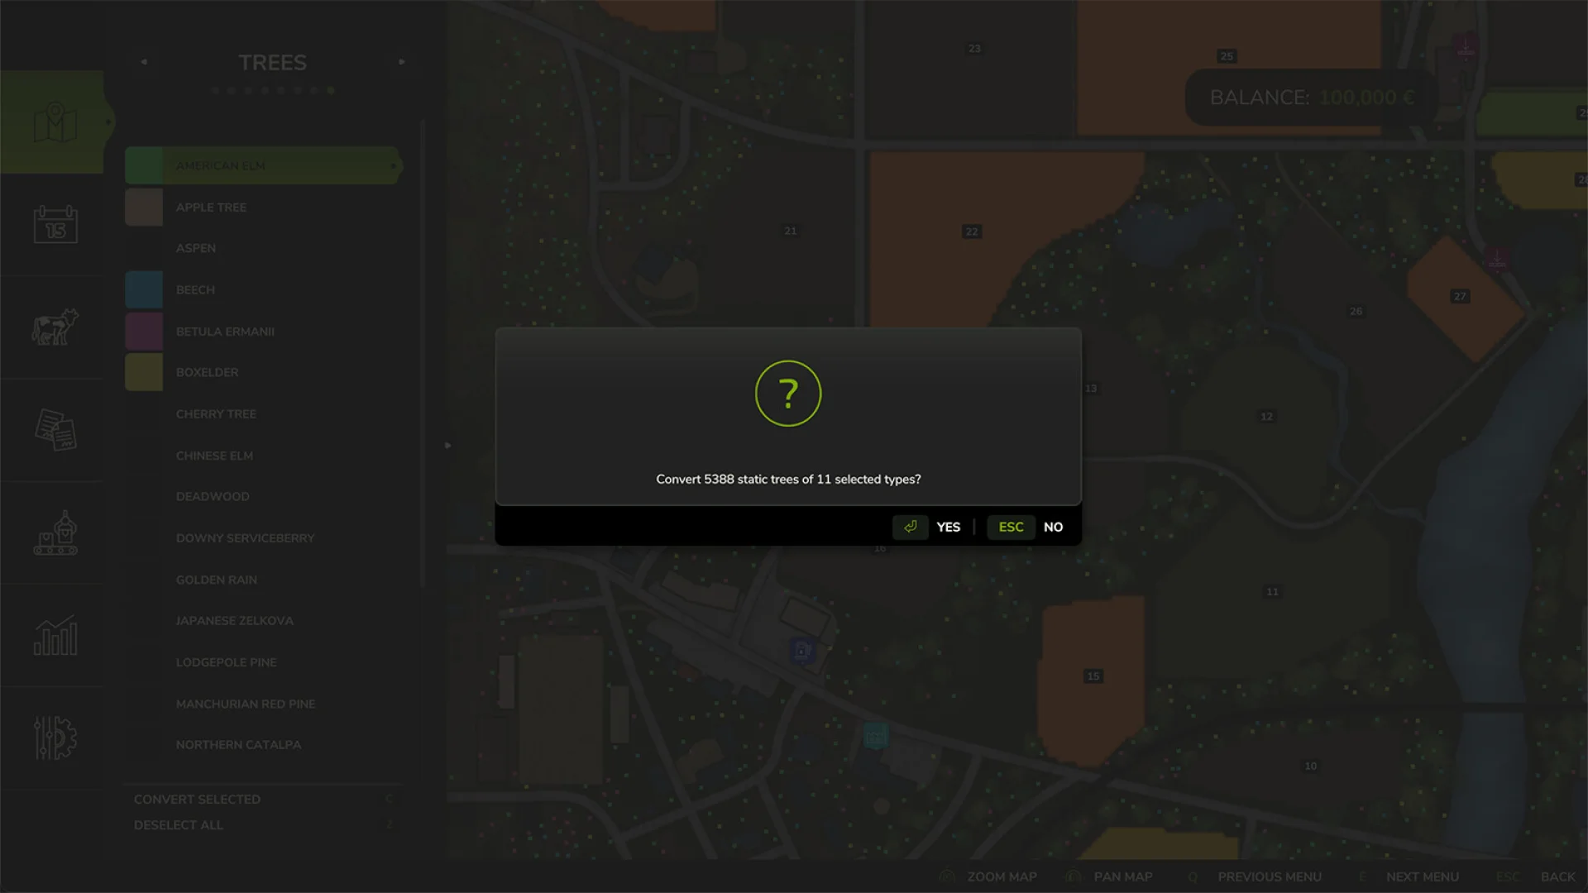1588x893 pixels.
Task: Open the Statistics bar chart icon
Action: (x=53, y=635)
